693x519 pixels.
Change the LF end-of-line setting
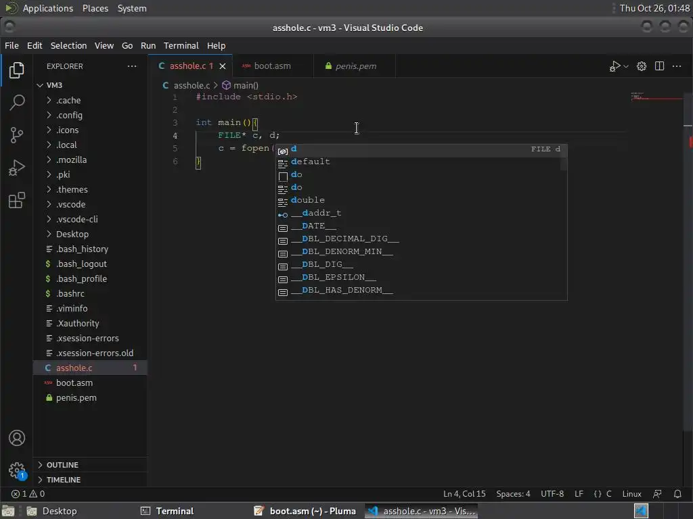click(579, 494)
